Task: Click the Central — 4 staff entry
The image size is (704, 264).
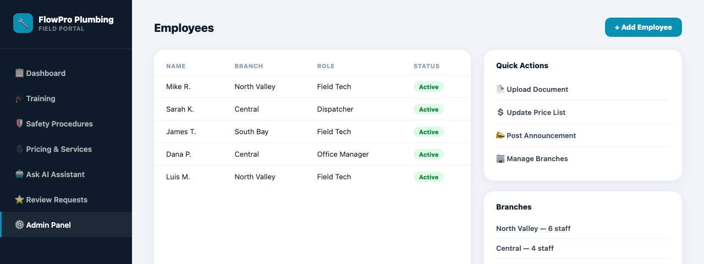Action: pyautogui.click(x=583, y=248)
